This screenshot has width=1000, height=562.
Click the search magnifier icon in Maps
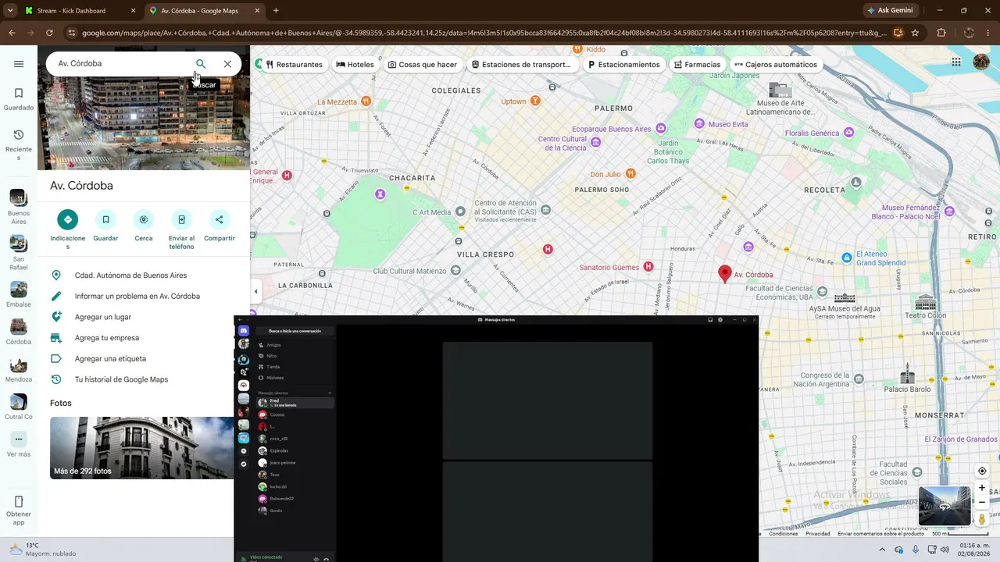(201, 64)
